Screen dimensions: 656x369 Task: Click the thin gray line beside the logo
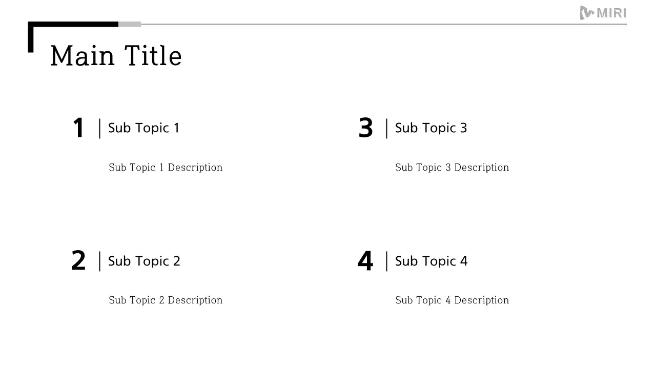(x=359, y=24)
